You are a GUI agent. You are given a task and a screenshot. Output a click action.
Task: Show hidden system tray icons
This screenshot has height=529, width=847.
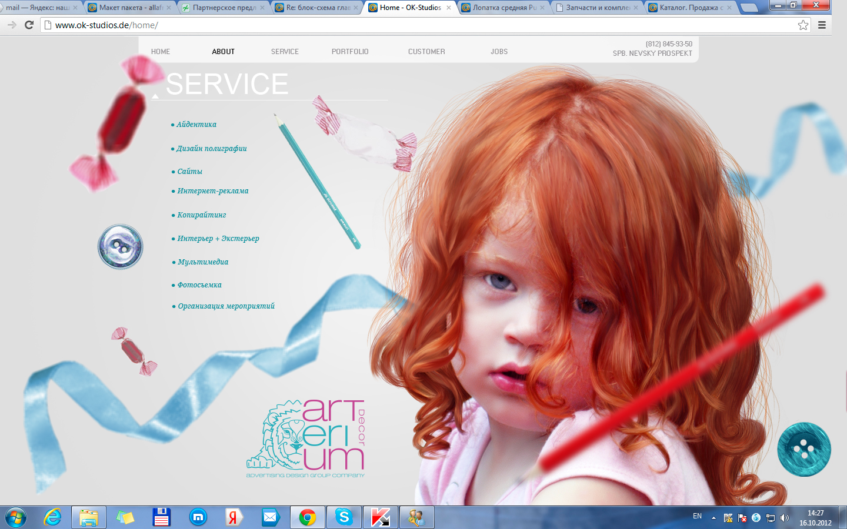(713, 518)
